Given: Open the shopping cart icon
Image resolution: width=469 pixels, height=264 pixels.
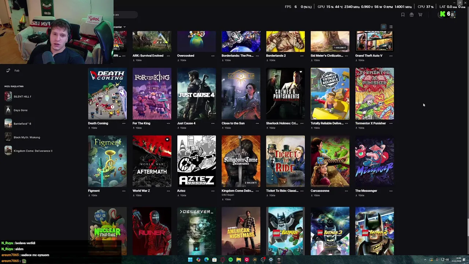Looking at the screenshot, I should [420, 15].
